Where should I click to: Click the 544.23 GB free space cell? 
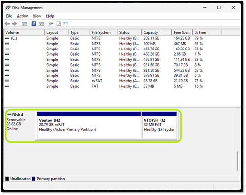click(182, 70)
